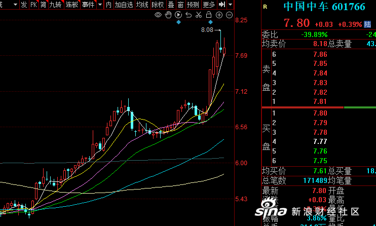This screenshot has width=376, height=226.
Task: Click the 窗 window button
Action: (181, 5)
